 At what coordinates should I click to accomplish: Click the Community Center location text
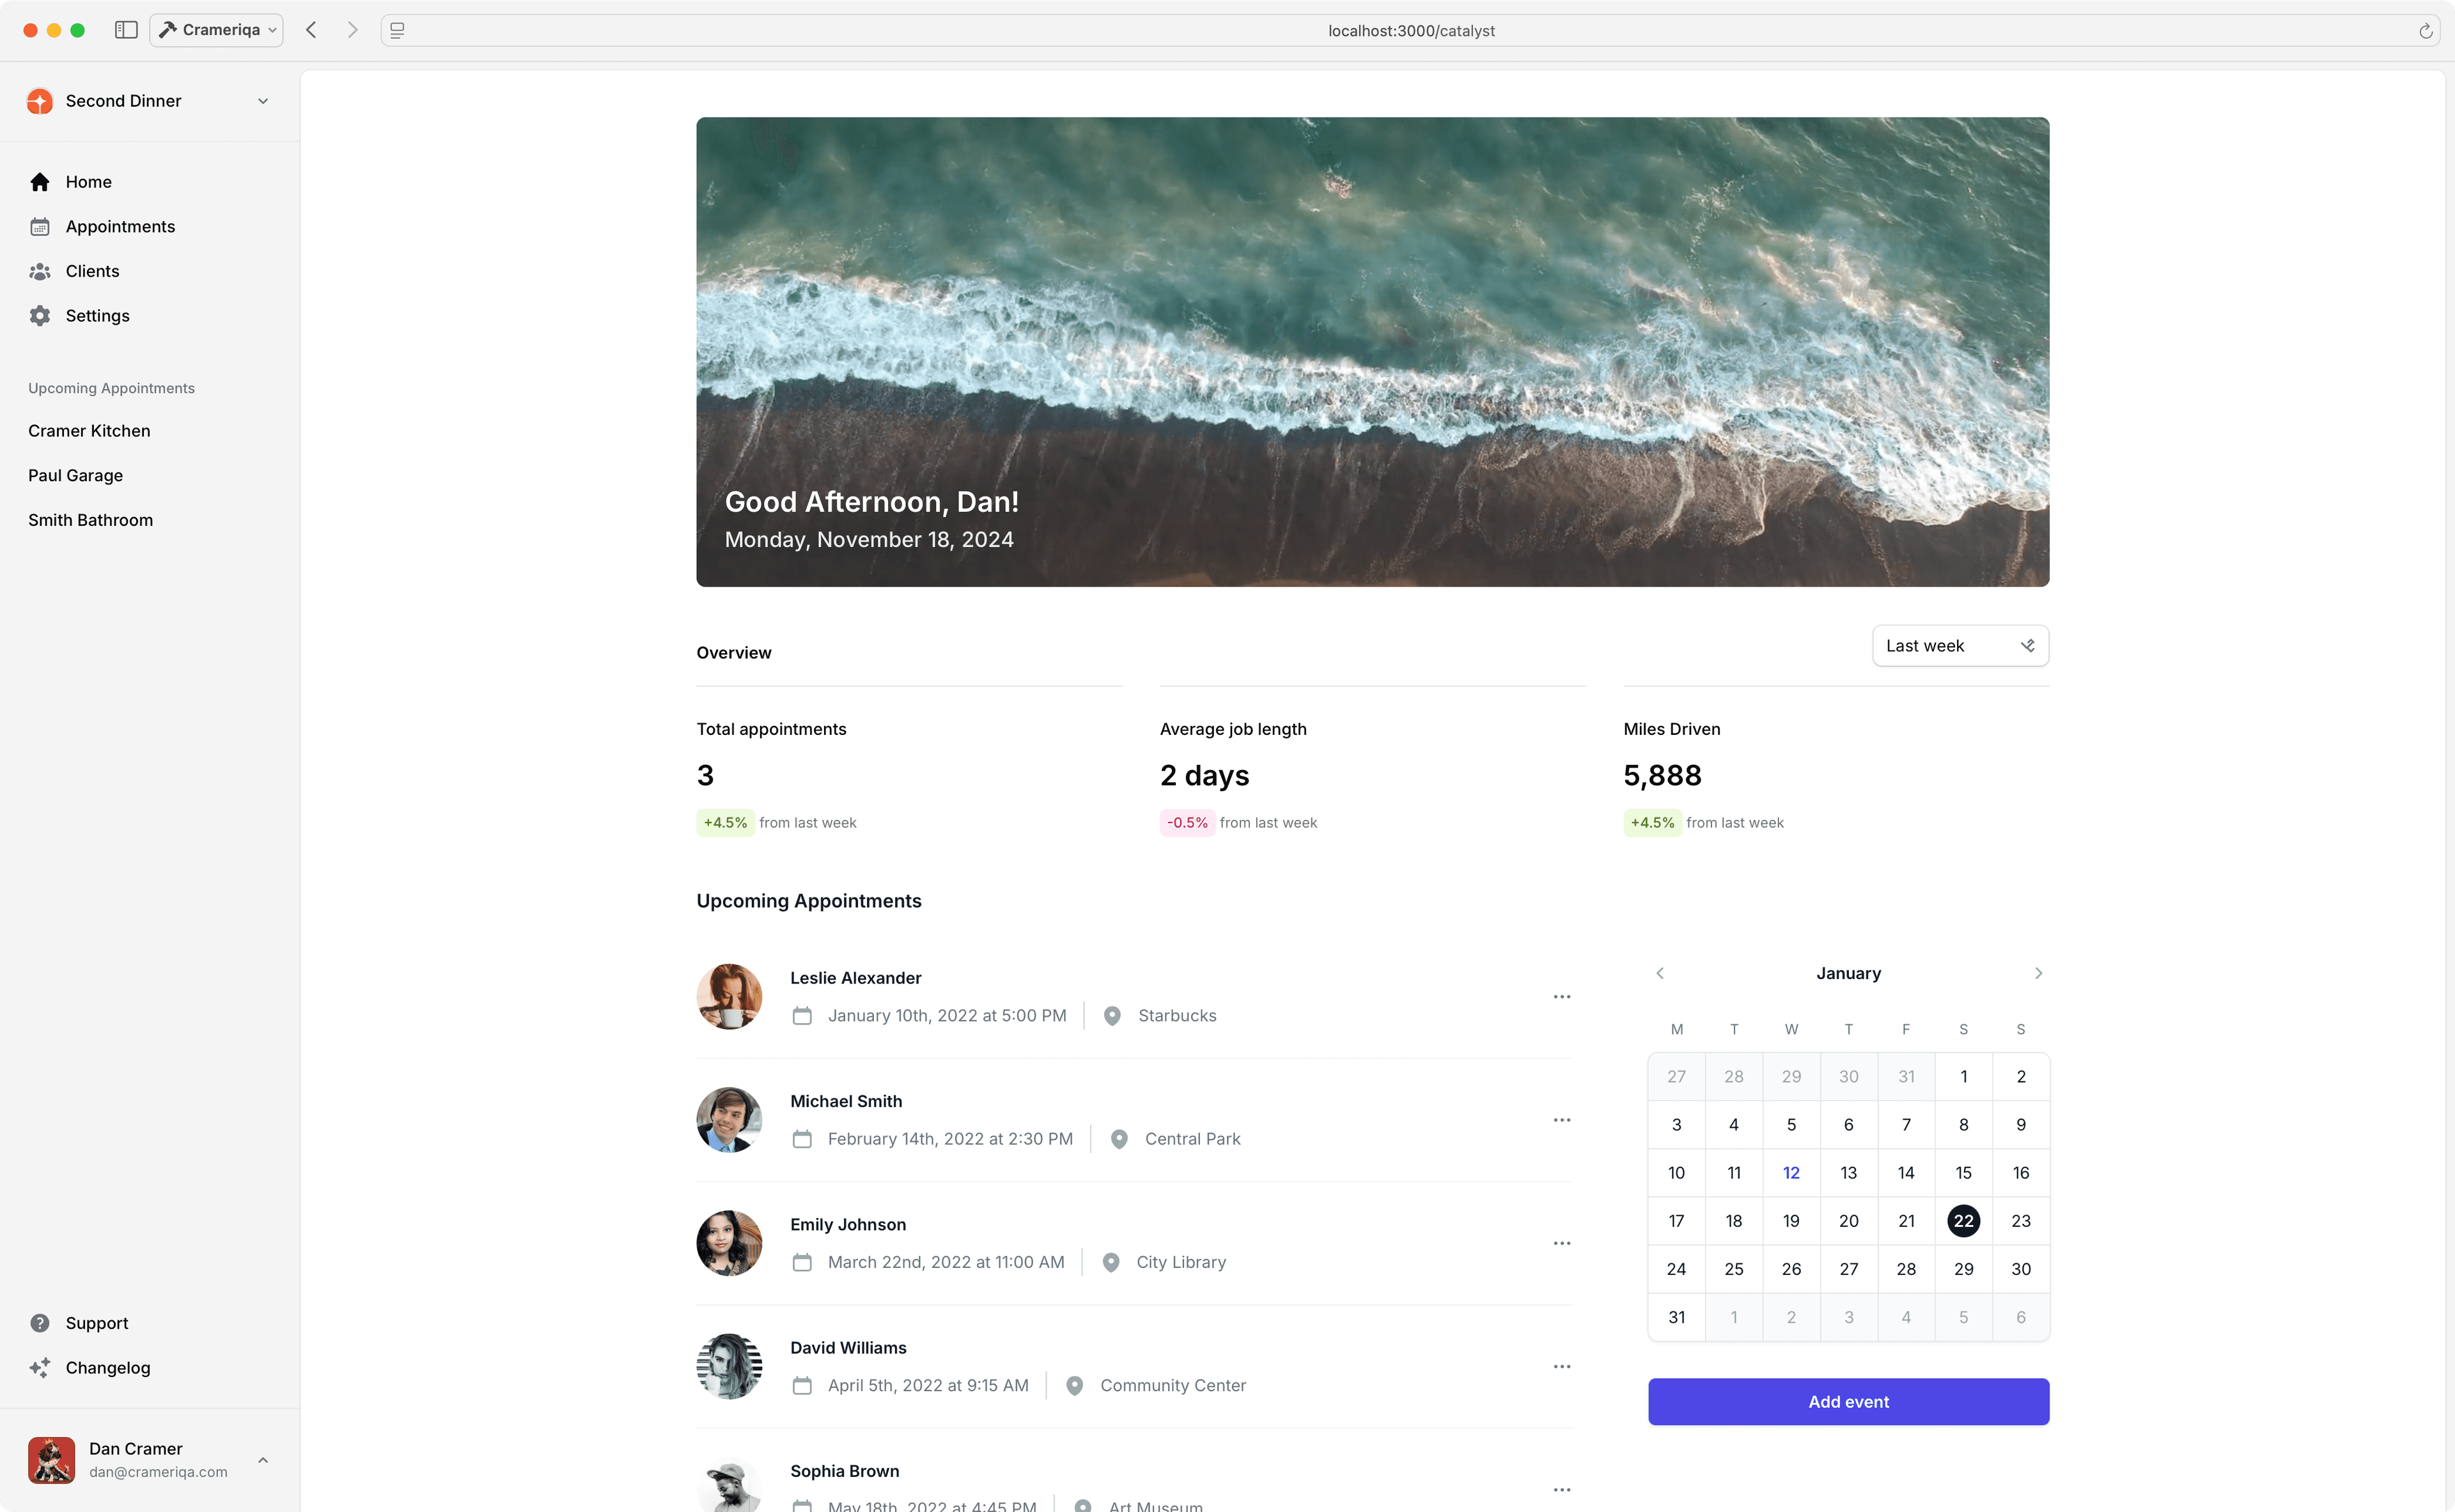click(1173, 1386)
